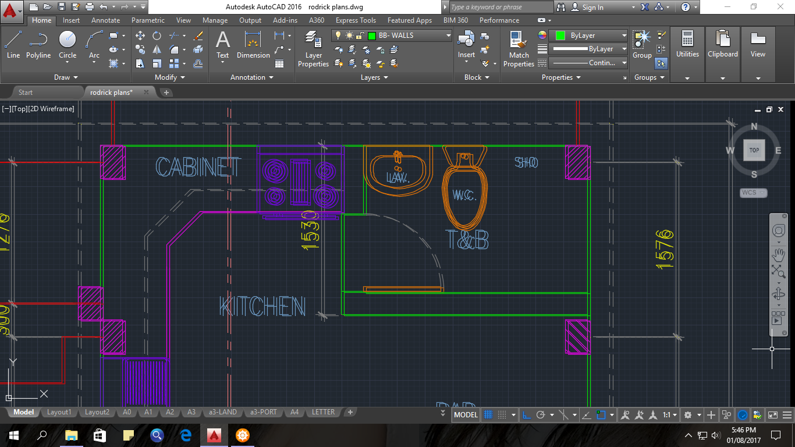Toggle Ortho mode in status bar
795x447 pixels.
(x=527, y=415)
